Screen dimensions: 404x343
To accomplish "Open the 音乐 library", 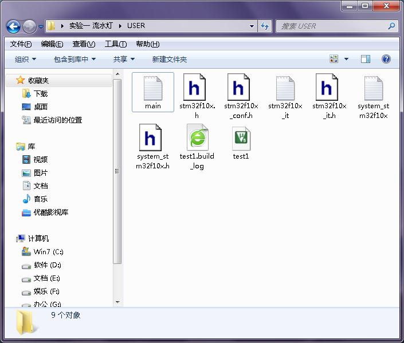I will (x=41, y=199).
